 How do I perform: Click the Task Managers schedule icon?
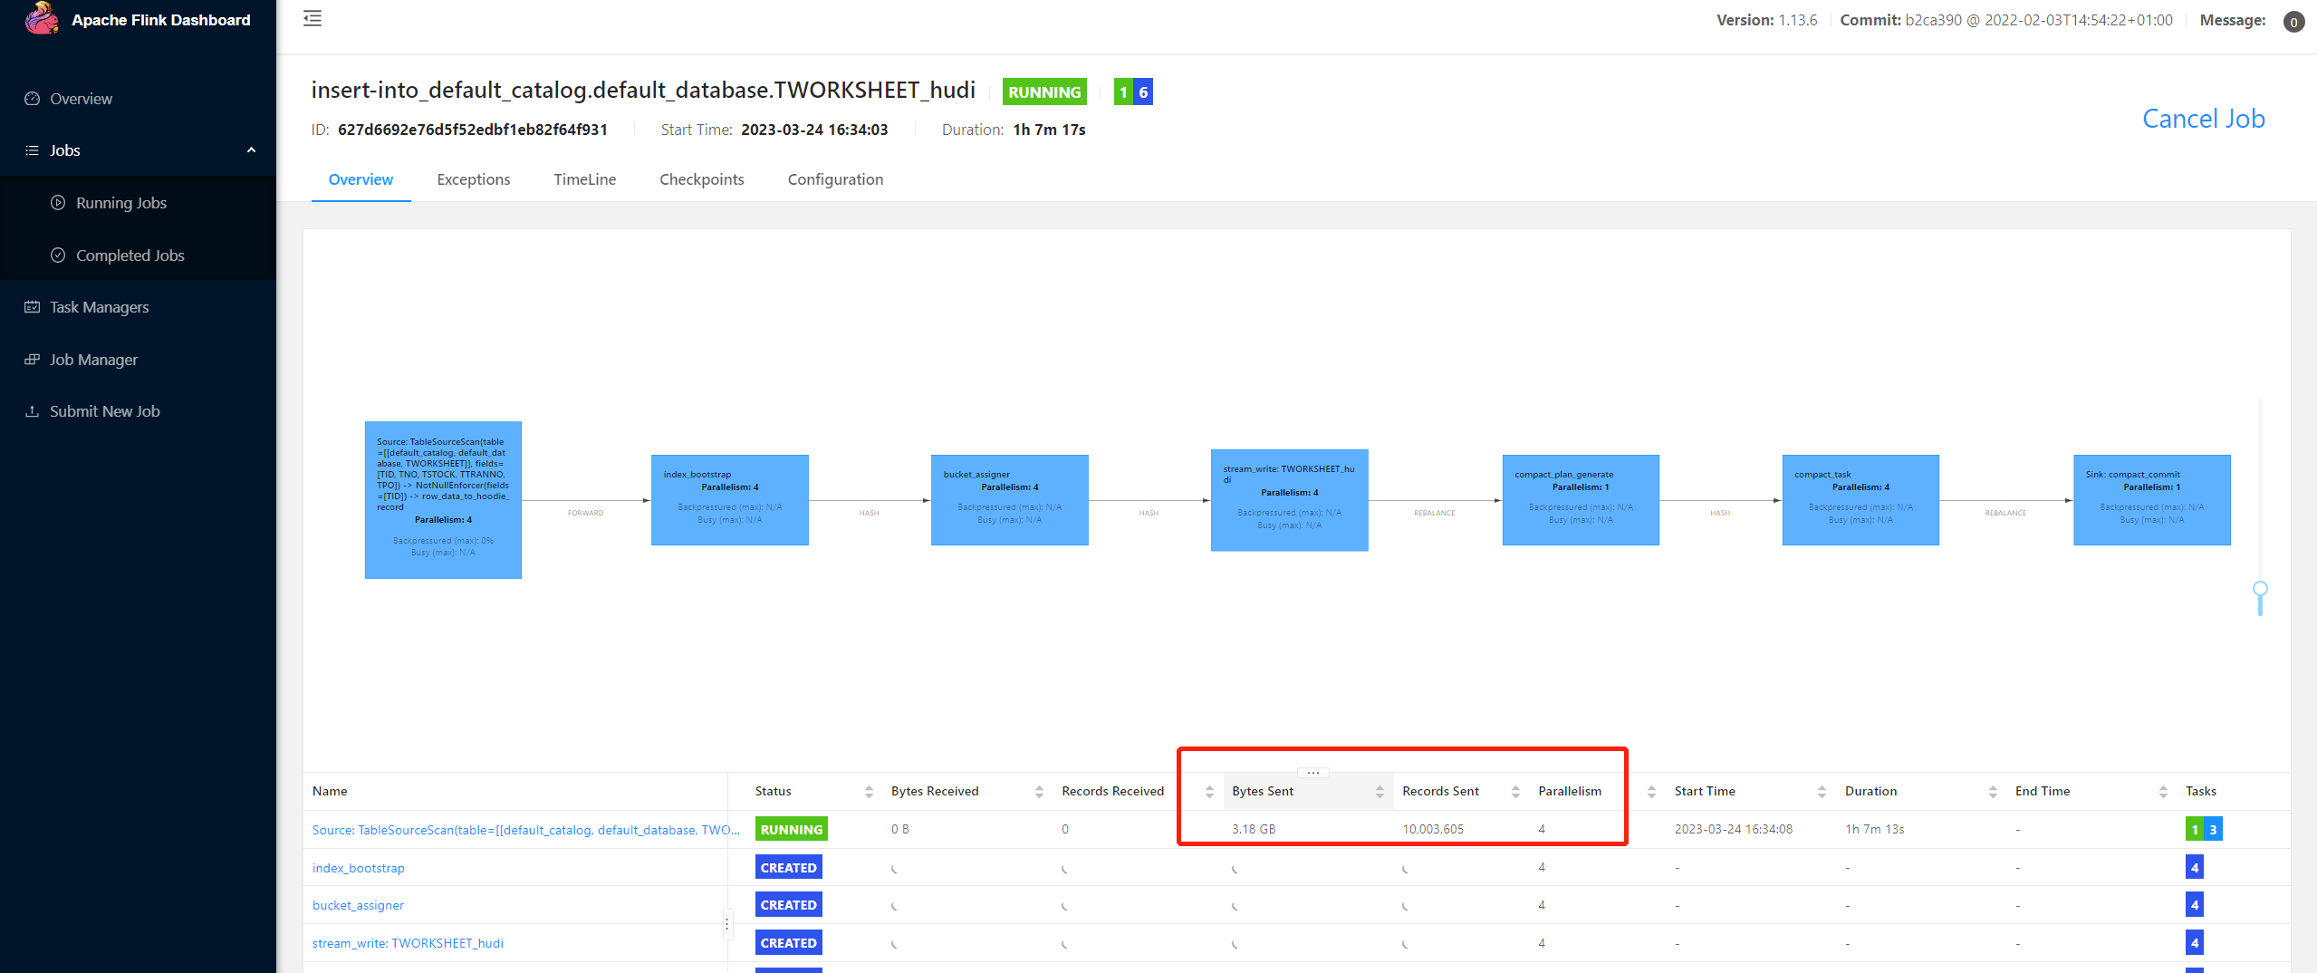[x=33, y=307]
